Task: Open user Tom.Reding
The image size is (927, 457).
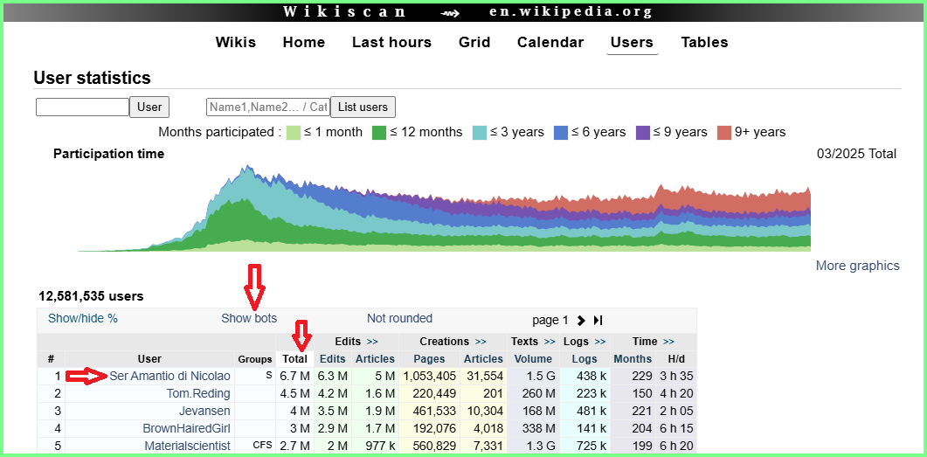Action: pyautogui.click(x=198, y=393)
